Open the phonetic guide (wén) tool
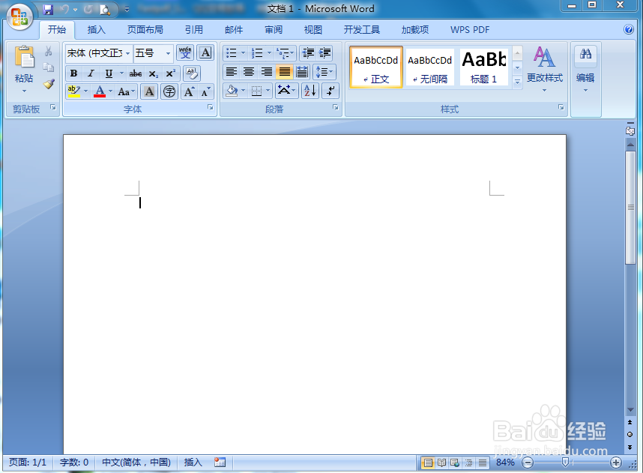The width and height of the screenshot is (643, 473). pyautogui.click(x=185, y=53)
